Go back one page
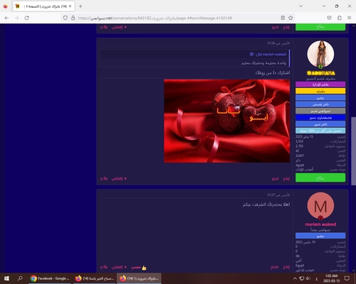This screenshot has height=284, width=356. pyautogui.click(x=6, y=18)
